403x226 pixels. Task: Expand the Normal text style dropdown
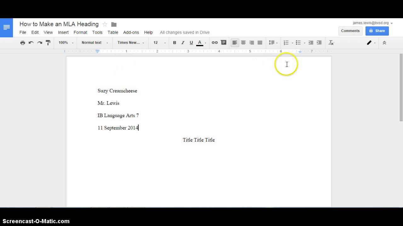click(95, 43)
